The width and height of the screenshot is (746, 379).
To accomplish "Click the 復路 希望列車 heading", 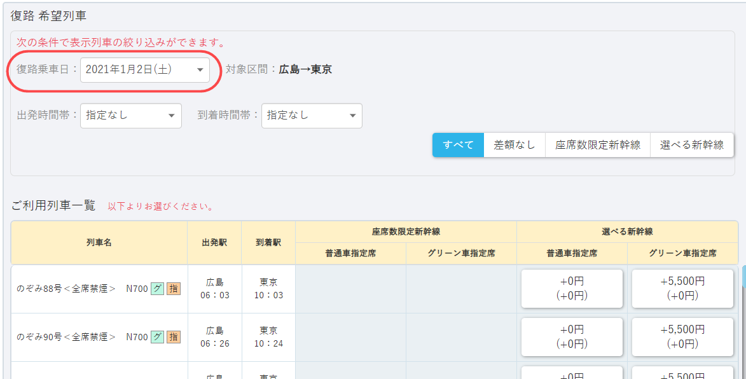I will click(48, 16).
